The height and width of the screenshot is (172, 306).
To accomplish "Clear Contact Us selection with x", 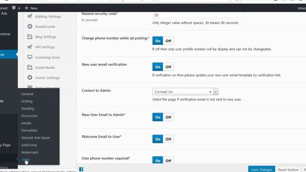I will pyautogui.click(x=210, y=92).
